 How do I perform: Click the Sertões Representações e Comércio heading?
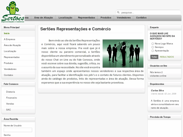pos(76,29)
